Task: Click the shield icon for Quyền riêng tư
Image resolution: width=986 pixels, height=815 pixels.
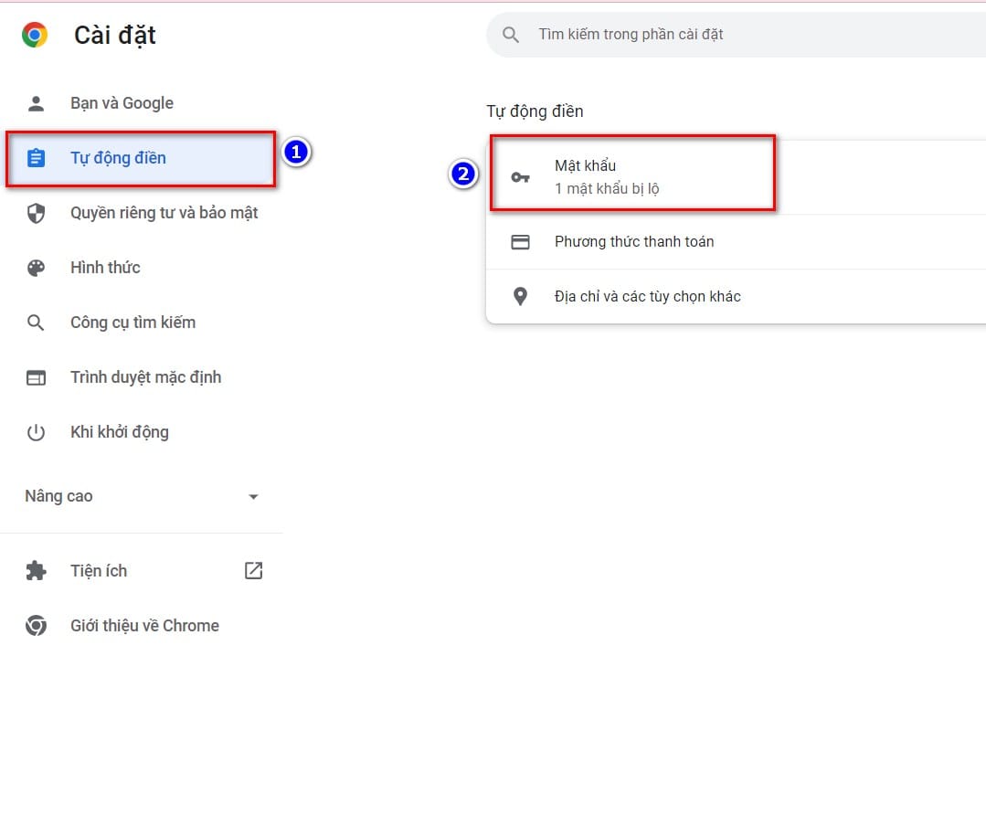Action: (x=36, y=213)
